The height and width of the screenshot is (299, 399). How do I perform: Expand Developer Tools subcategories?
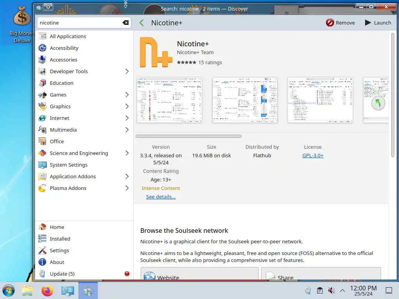127,72
